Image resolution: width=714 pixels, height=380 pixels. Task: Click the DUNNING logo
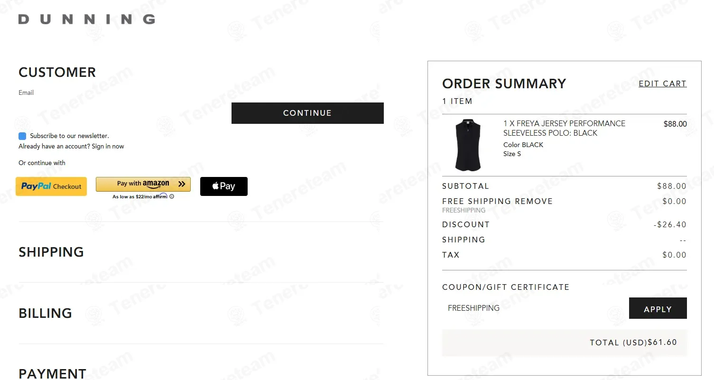86,19
